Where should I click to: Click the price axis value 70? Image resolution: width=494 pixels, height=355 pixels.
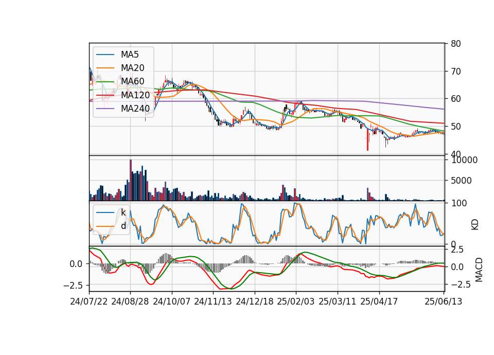[x=455, y=72]
